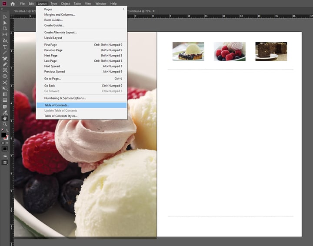Open the Type menu
This screenshot has height=246, width=313.
pos(54,3)
